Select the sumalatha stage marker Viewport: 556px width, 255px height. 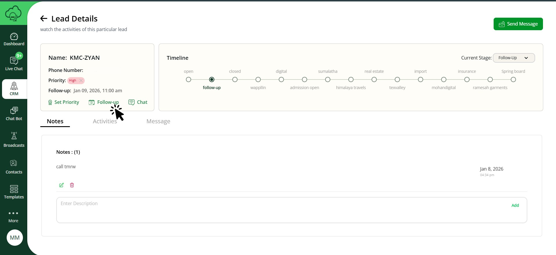328,79
